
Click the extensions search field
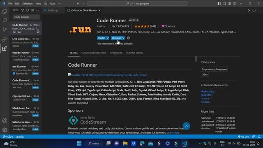(26, 17)
